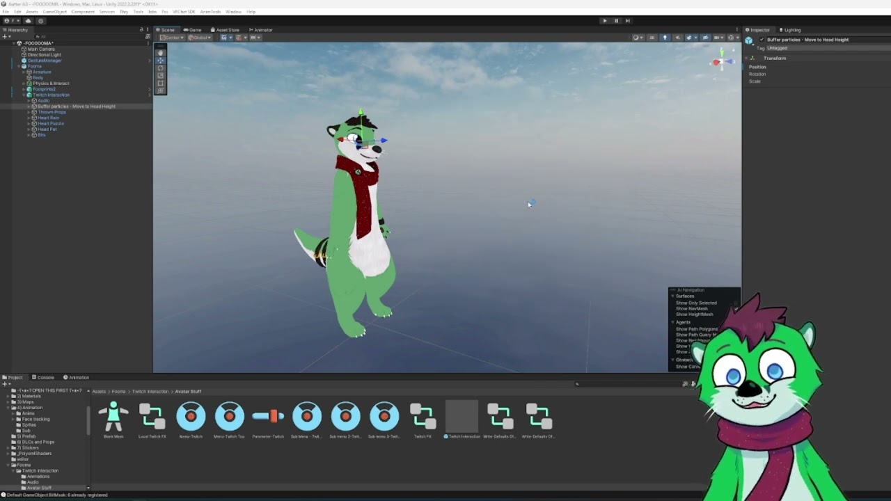Select the Transform tool in Scene toolbar
Image resolution: width=891 pixels, height=501 pixels.
(160, 91)
